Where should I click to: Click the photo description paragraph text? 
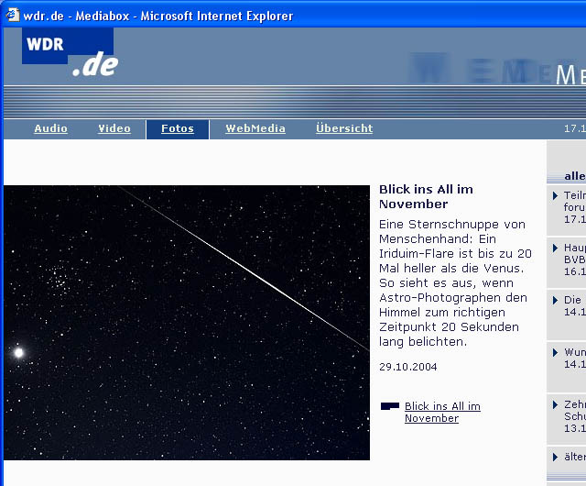click(455, 283)
